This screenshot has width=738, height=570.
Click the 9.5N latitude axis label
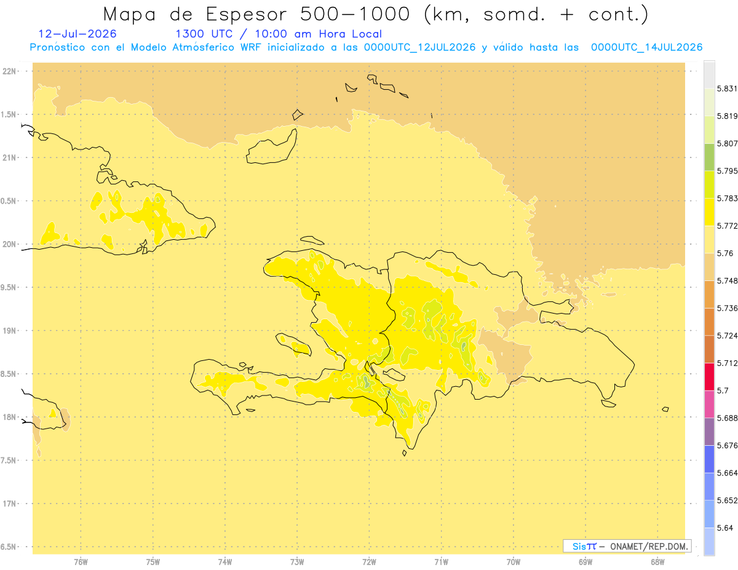click(9, 288)
